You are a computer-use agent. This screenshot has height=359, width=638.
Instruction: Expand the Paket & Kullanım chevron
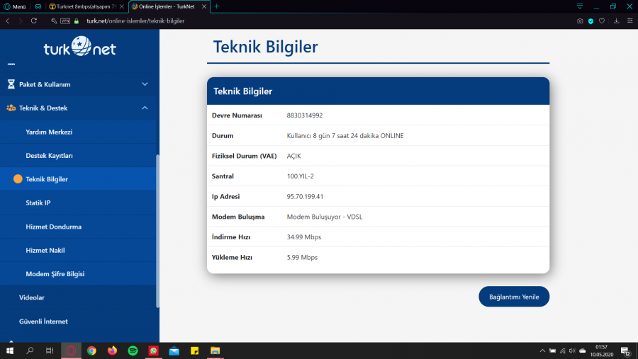145,84
